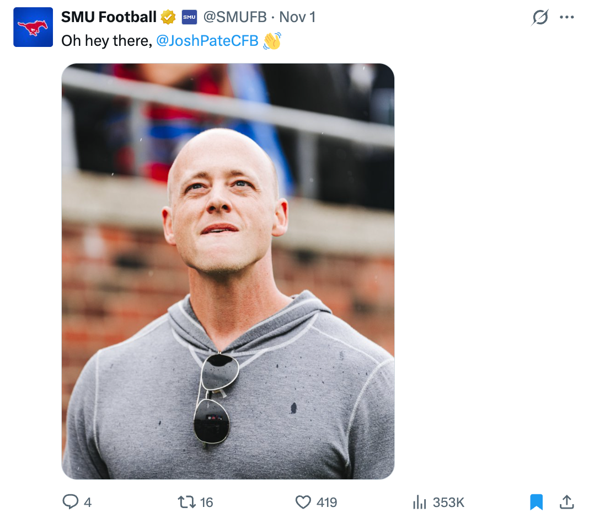Click the 353K views count

click(x=448, y=502)
